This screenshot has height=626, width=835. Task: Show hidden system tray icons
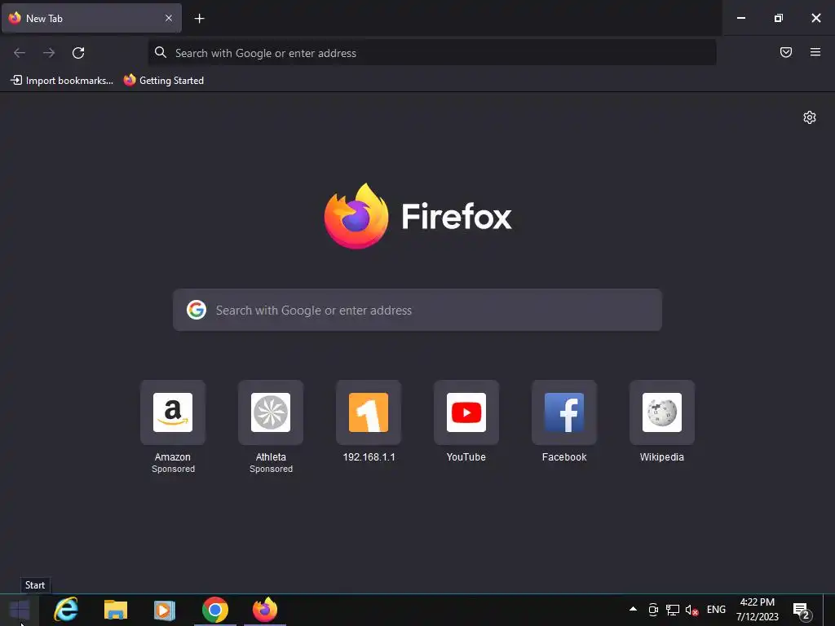pyautogui.click(x=633, y=609)
